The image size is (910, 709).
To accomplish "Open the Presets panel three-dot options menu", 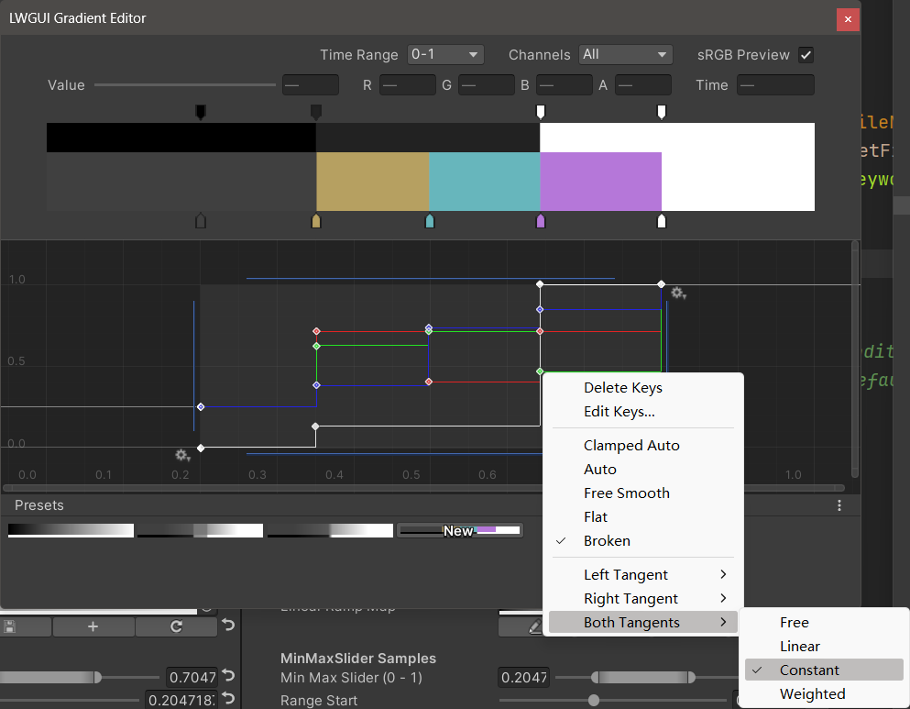I will click(x=839, y=505).
